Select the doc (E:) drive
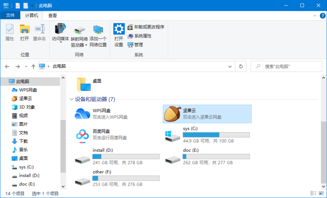Viewport: 327px width, 198px height. click(207, 156)
